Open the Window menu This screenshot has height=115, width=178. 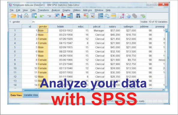point(99,10)
